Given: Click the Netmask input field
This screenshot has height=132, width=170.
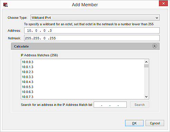Looking at the screenshot, I should pos(92,38).
